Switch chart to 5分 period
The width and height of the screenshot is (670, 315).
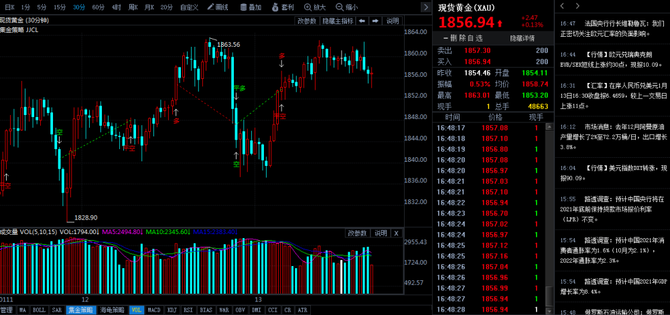pos(42,7)
